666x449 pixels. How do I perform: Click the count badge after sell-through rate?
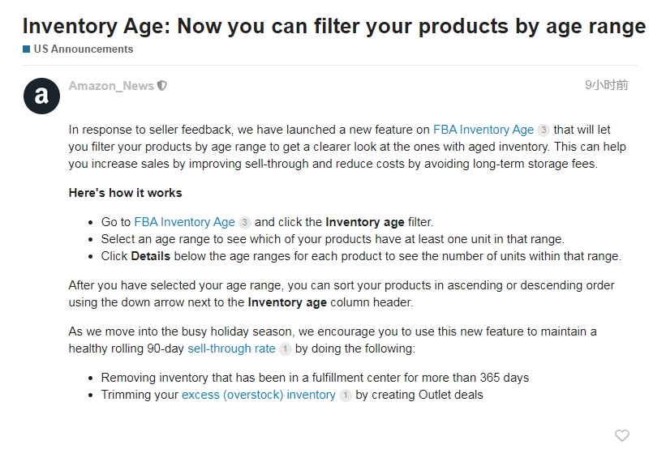(285, 349)
